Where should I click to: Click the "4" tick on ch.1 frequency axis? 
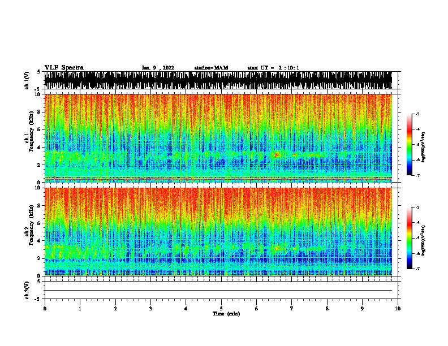click(x=40, y=148)
